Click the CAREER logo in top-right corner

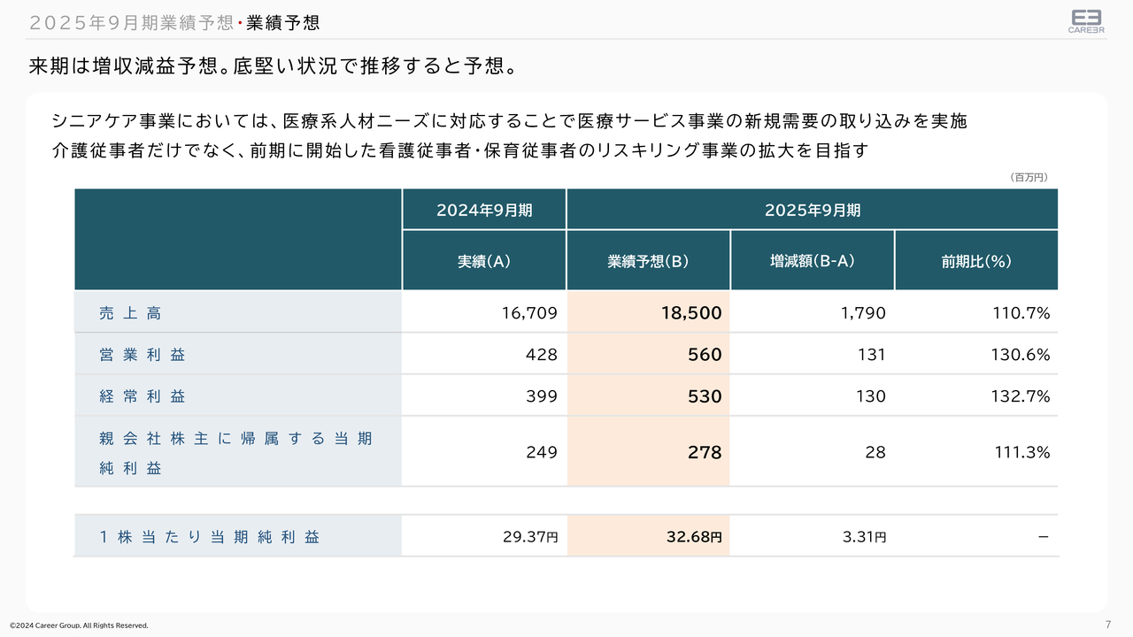1086,21
